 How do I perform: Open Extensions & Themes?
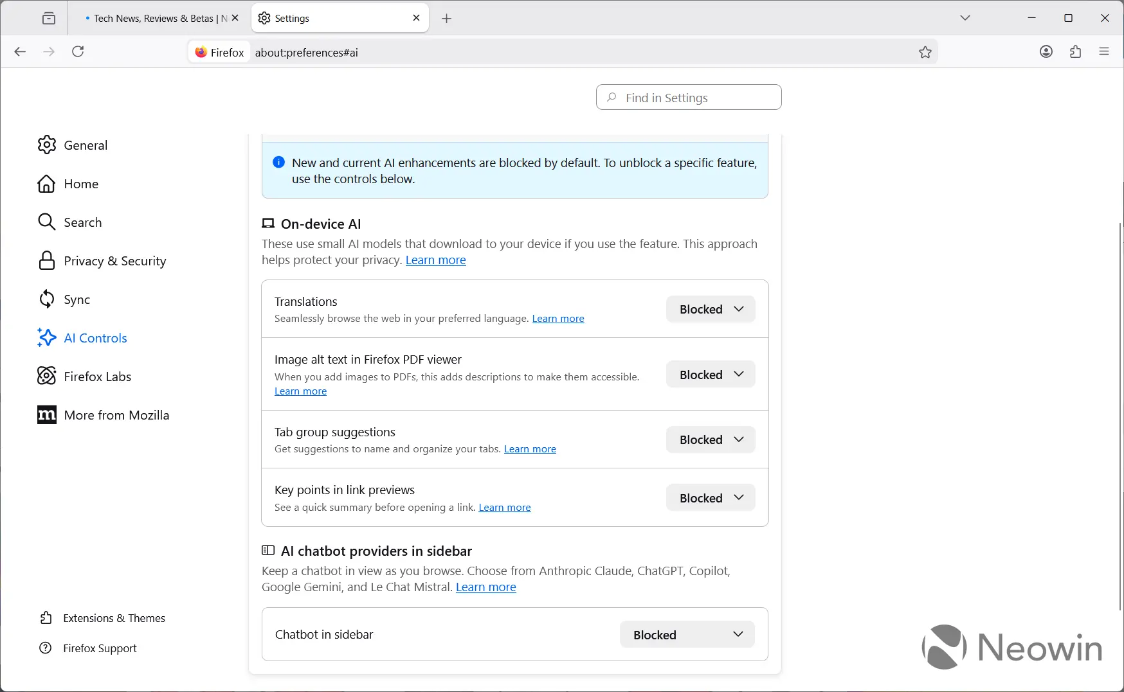point(114,617)
